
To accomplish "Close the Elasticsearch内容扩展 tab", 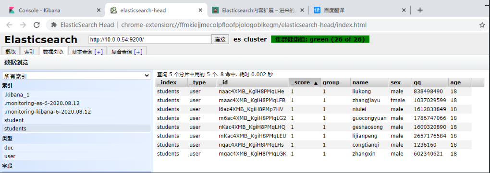I will (302, 10).
